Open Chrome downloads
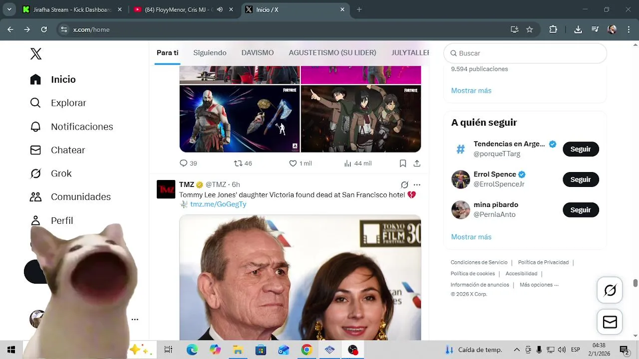The width and height of the screenshot is (639, 359). tap(578, 29)
